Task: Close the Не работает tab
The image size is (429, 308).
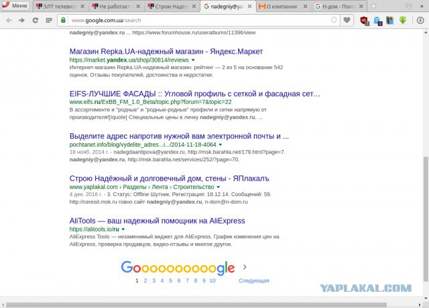Action: [x=138, y=6]
